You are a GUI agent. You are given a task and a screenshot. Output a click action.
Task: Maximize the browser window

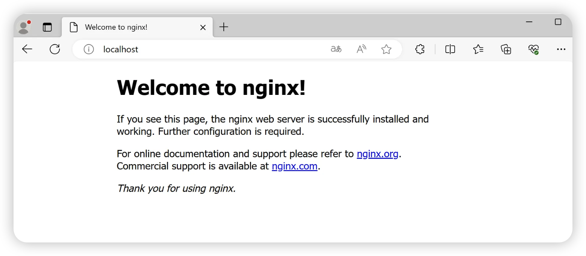click(x=558, y=22)
